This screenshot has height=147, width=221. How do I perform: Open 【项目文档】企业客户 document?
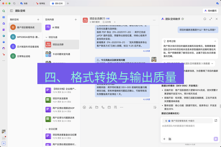(62, 90)
